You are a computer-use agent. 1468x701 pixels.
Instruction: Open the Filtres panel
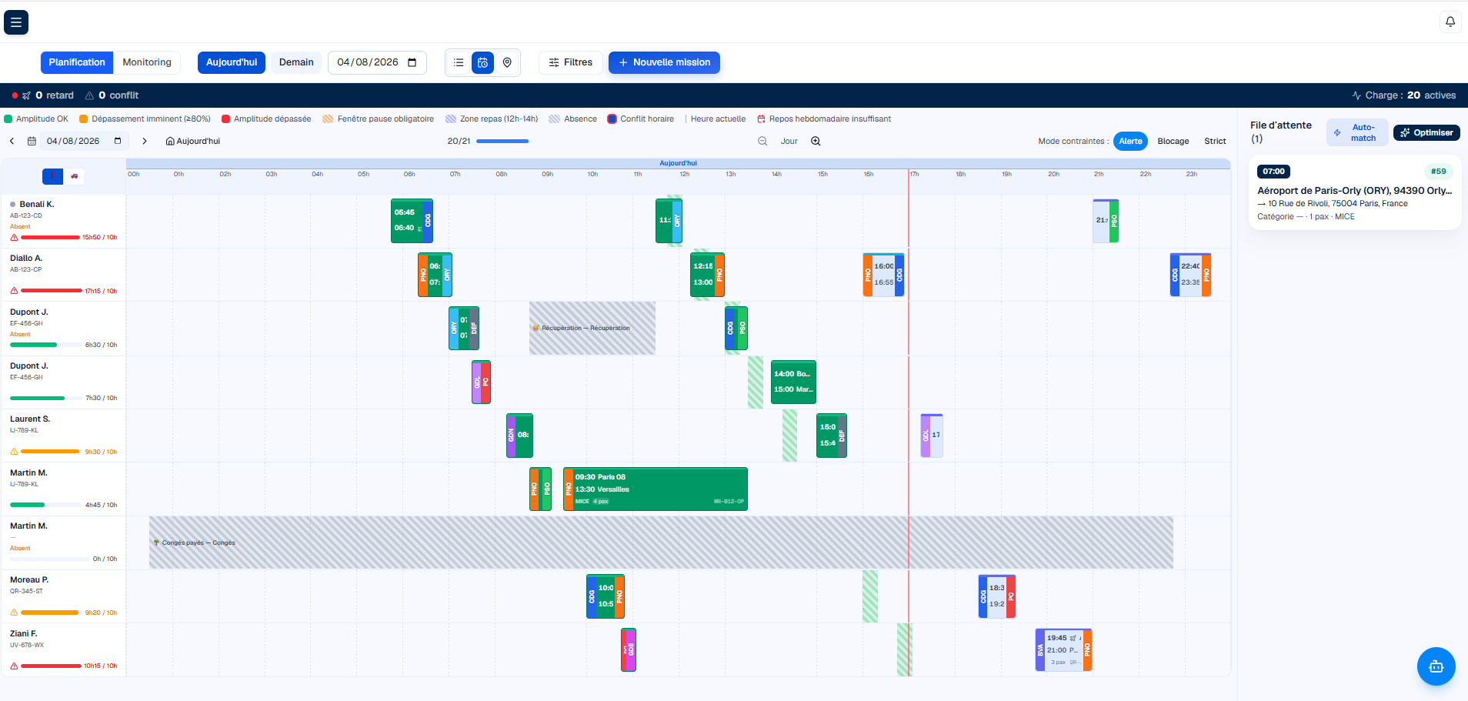tap(570, 62)
